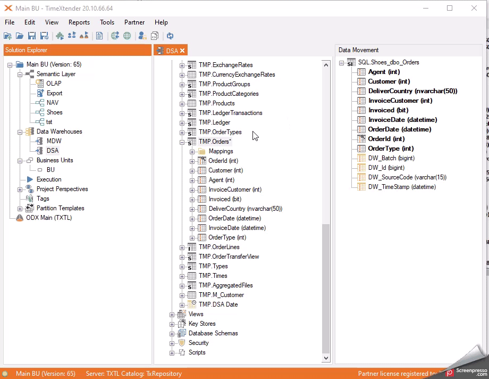Expand the DeliverCountry field in DSA tree
Viewport: 489px width, 379px height.
192,209
